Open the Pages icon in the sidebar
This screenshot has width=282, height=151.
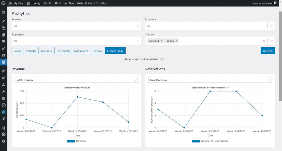[4, 35]
